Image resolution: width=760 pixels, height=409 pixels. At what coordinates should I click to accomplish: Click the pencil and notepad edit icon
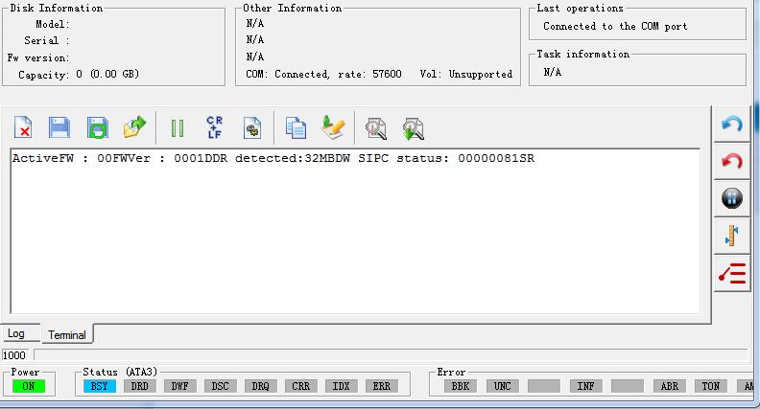pyautogui.click(x=334, y=126)
